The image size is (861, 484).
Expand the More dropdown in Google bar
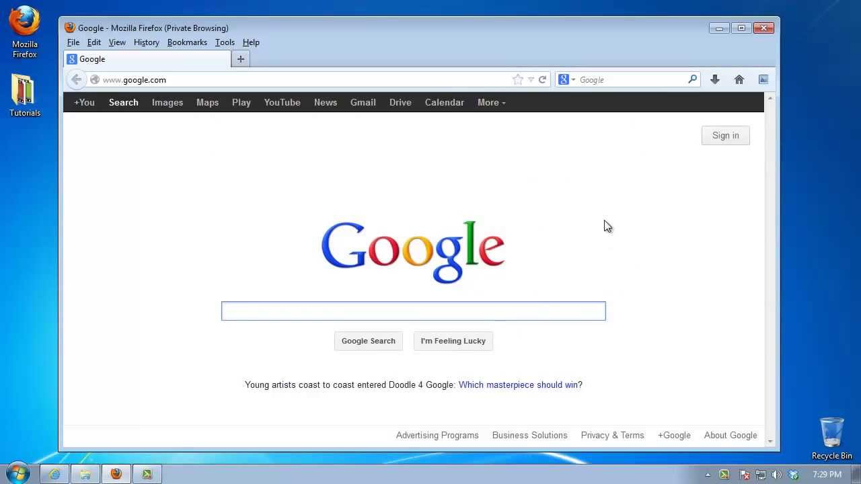tap(492, 102)
